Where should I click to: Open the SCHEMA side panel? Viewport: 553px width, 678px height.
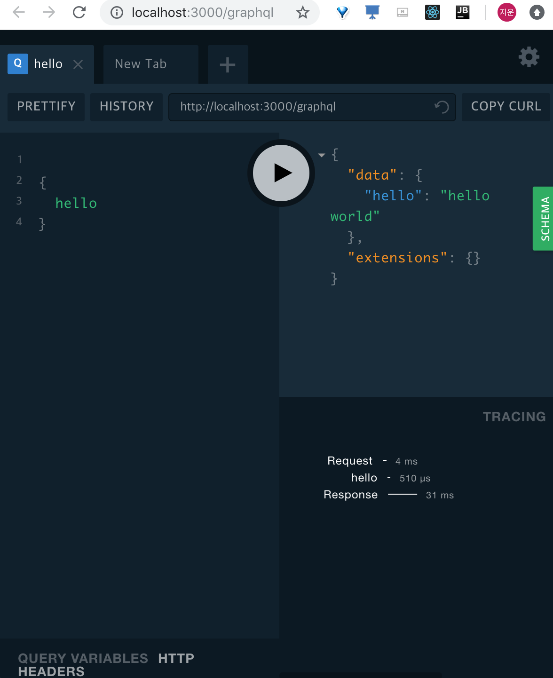545,219
